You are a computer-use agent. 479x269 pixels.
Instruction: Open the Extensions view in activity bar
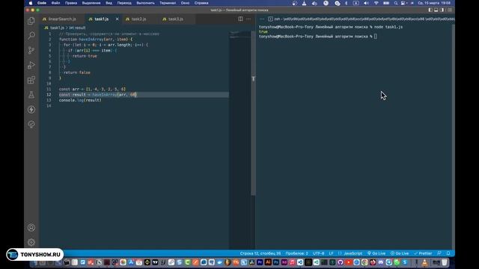[x=31, y=80]
